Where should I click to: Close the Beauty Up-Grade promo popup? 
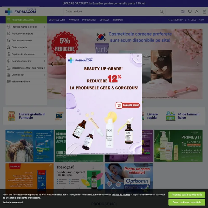[138, 56]
